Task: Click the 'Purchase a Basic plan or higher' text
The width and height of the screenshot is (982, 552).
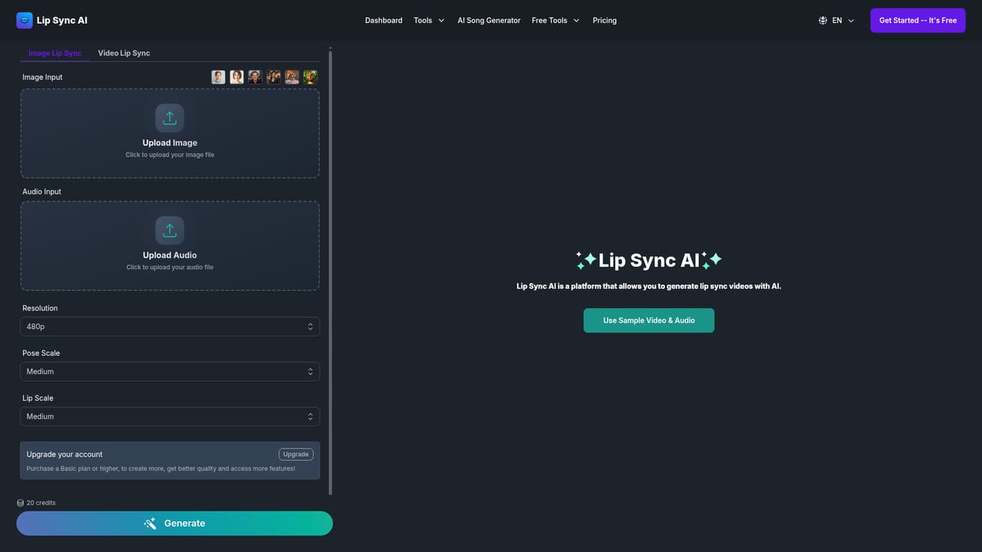Action: [x=161, y=468]
